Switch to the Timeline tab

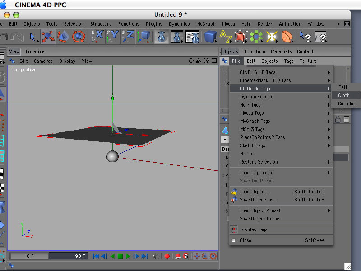click(35, 51)
